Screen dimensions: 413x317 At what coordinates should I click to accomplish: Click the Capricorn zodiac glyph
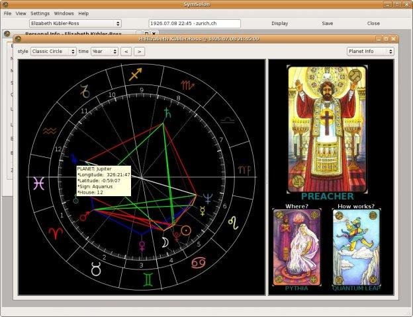click(x=85, y=92)
